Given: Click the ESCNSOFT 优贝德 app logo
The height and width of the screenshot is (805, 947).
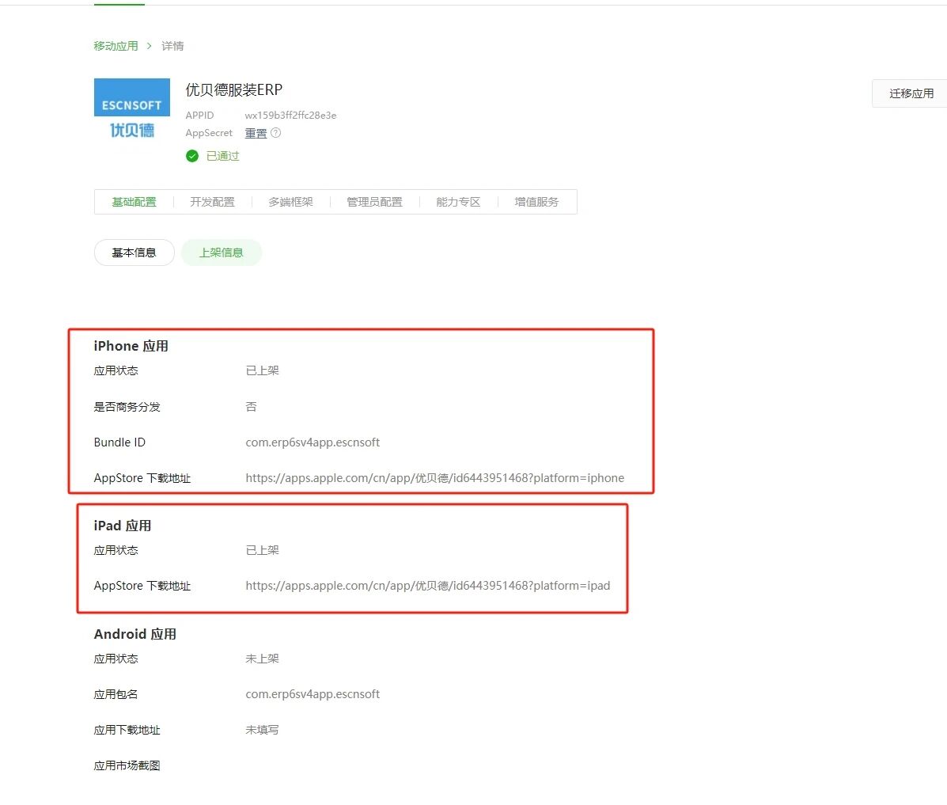Looking at the screenshot, I should [131, 109].
